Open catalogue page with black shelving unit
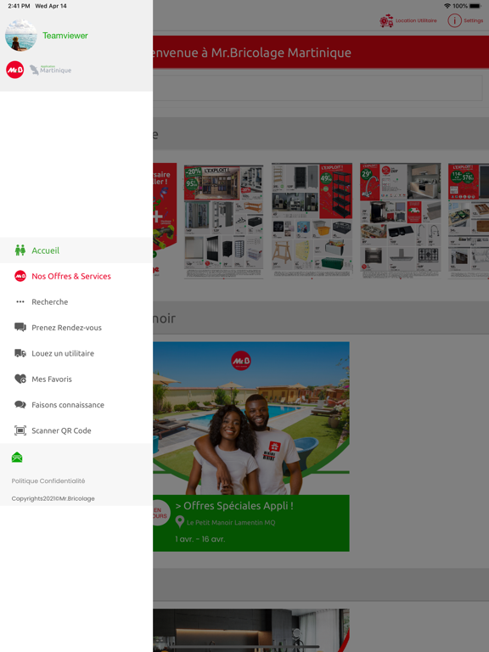Image resolution: width=489 pixels, height=652 pixels. (312, 220)
